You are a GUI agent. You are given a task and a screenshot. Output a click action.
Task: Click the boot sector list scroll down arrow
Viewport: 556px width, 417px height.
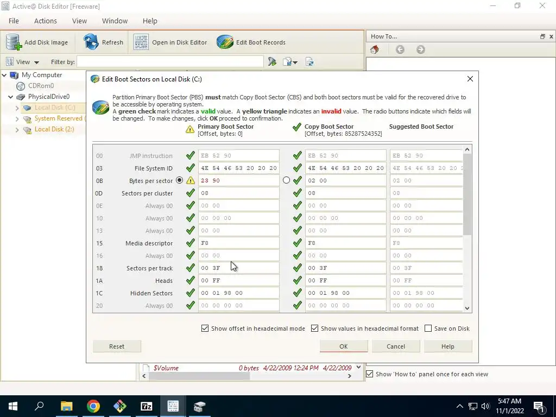click(x=467, y=308)
